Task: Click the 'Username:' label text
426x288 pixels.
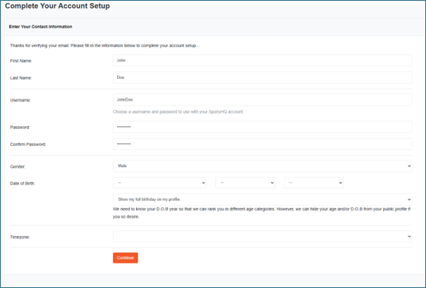Action: (x=20, y=100)
